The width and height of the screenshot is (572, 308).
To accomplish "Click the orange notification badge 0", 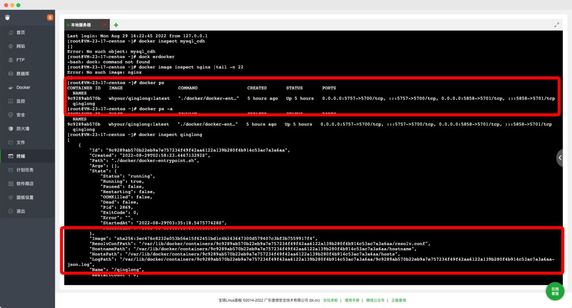I will click(50, 17).
